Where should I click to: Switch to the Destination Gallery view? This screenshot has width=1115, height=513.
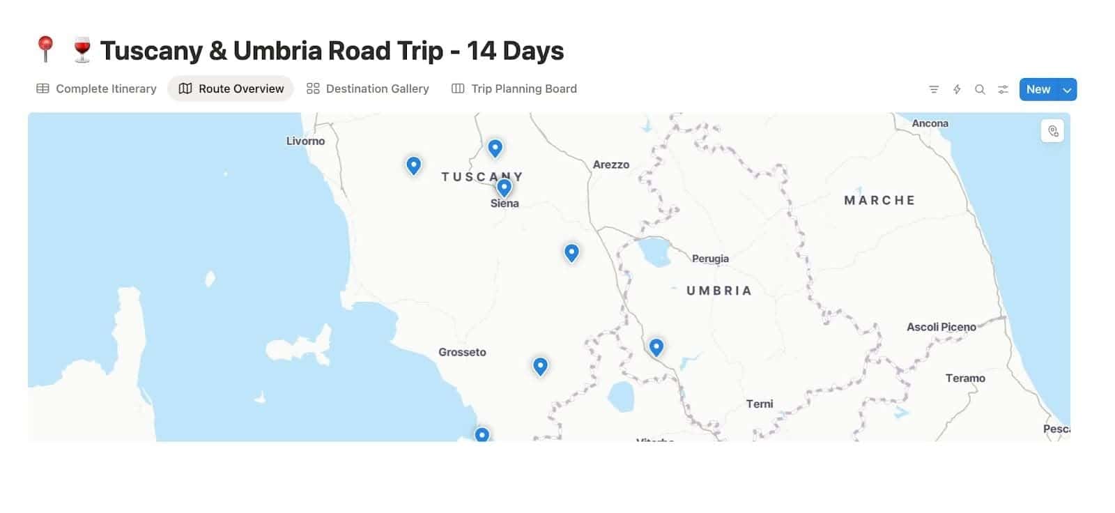click(378, 89)
